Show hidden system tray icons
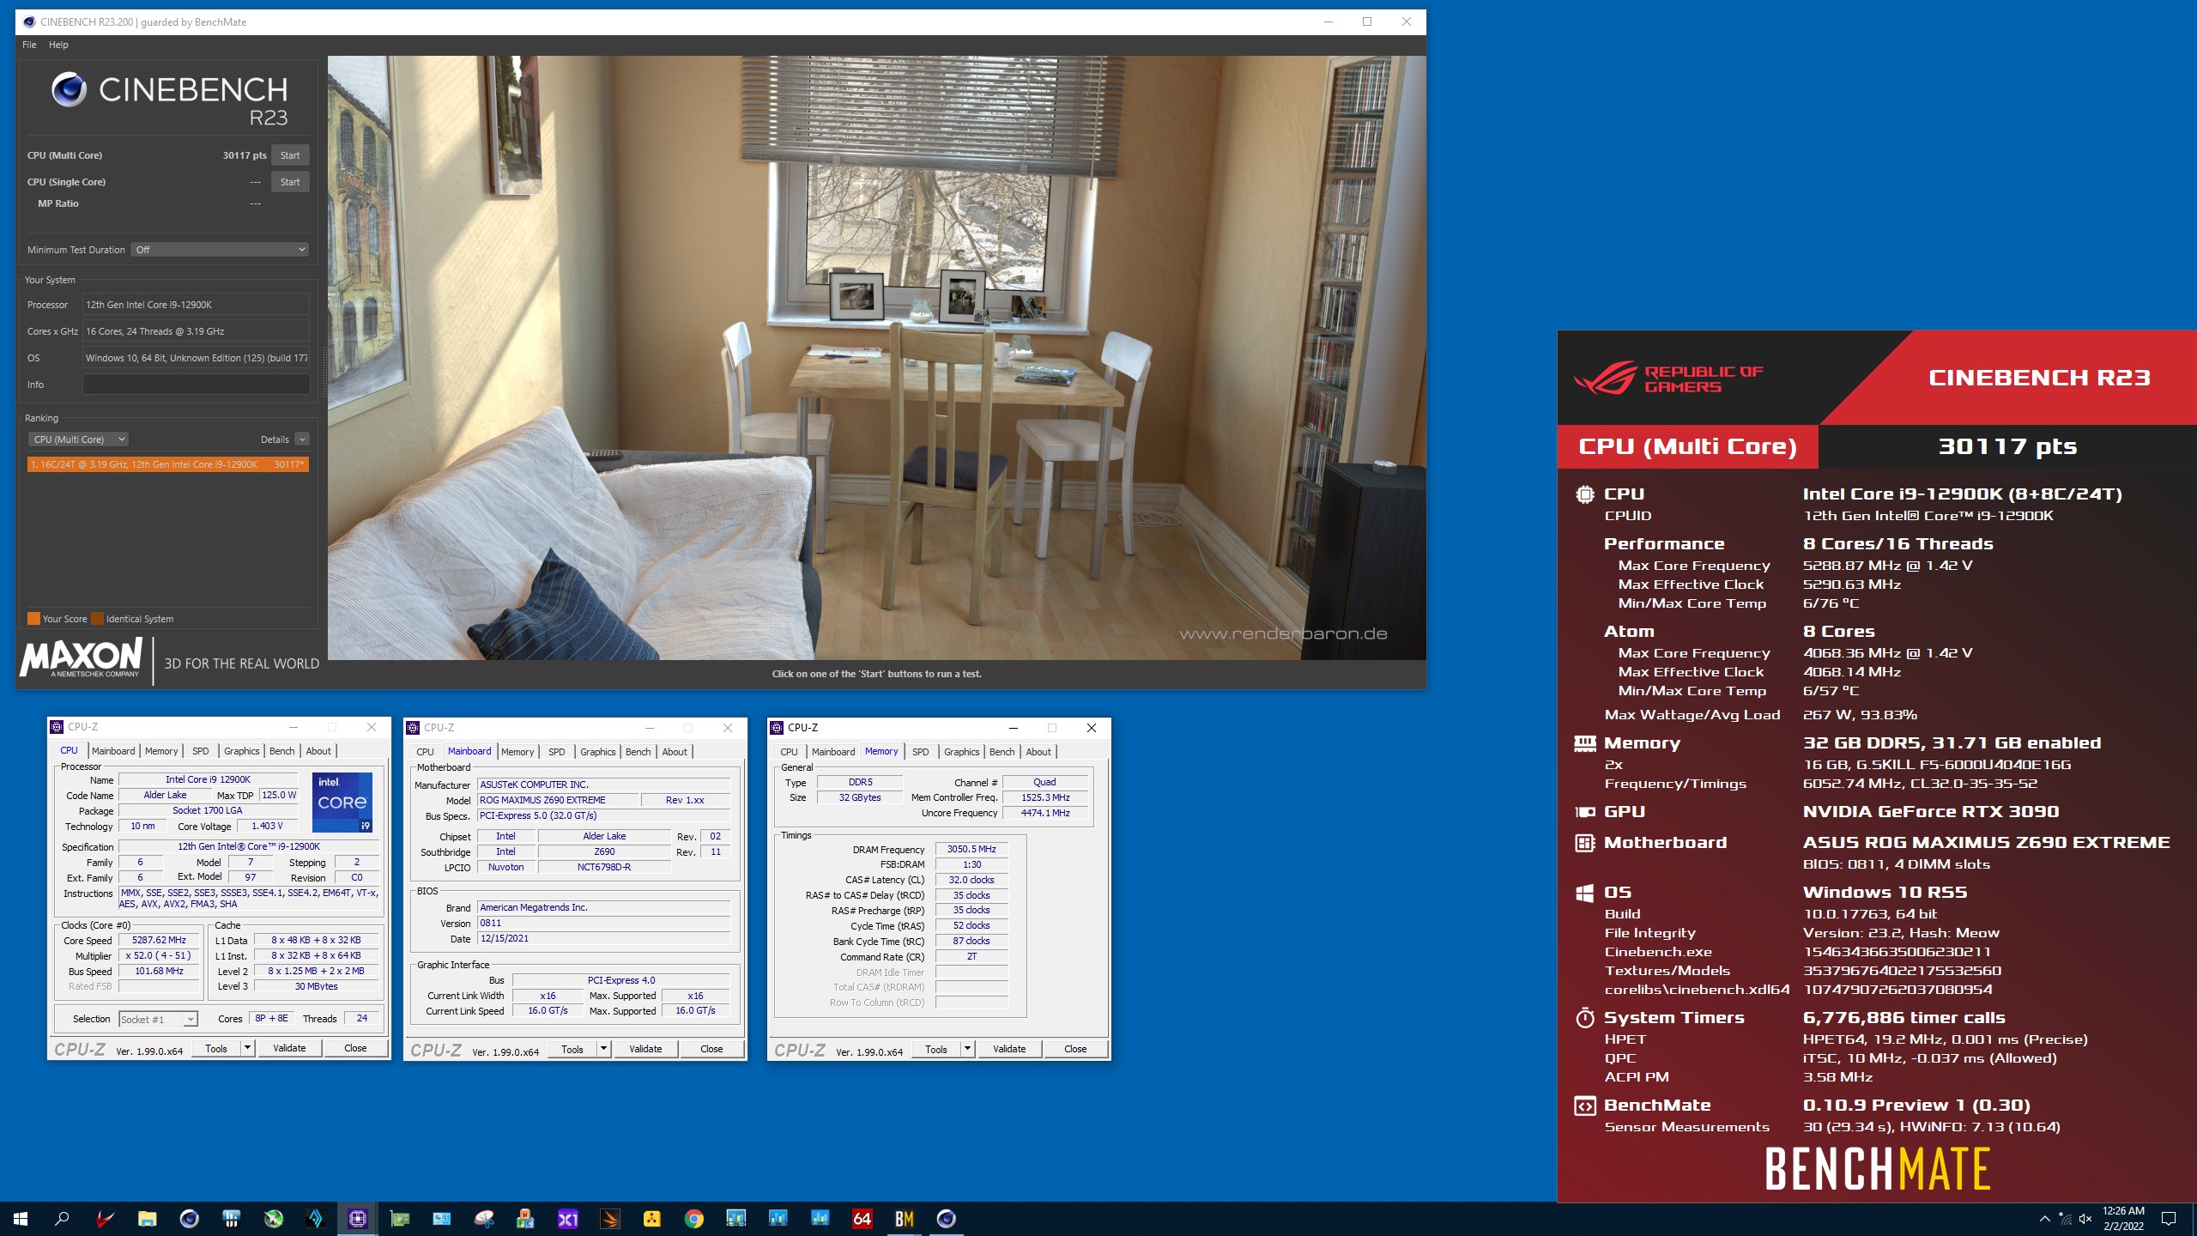The height and width of the screenshot is (1236, 2197). [2044, 1219]
